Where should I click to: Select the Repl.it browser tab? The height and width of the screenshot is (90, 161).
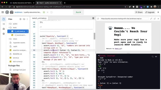tap(49, 3)
